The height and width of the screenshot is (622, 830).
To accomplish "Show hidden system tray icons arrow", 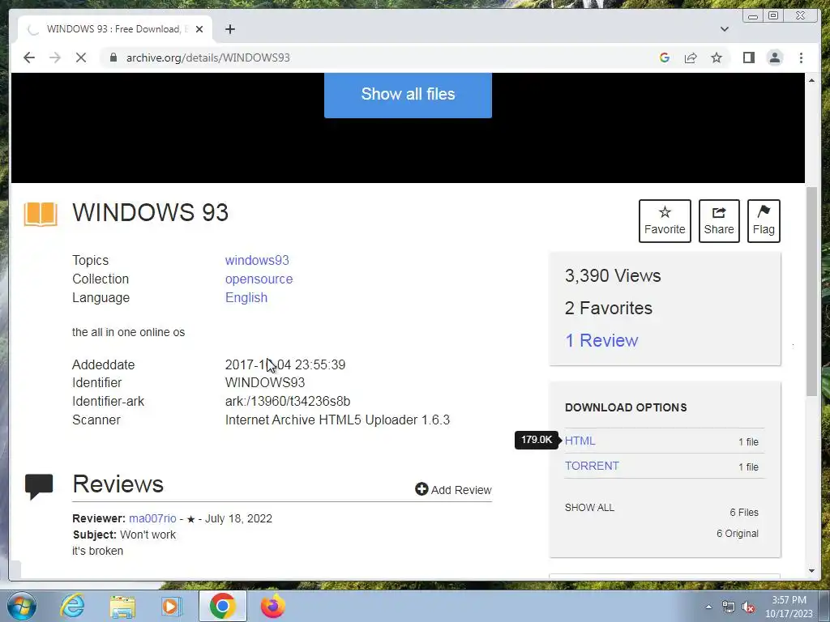I will (708, 607).
